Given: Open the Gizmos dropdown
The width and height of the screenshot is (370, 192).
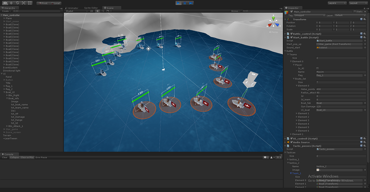Looking at the screenshot, I should pyautogui.click(x=236, y=11).
